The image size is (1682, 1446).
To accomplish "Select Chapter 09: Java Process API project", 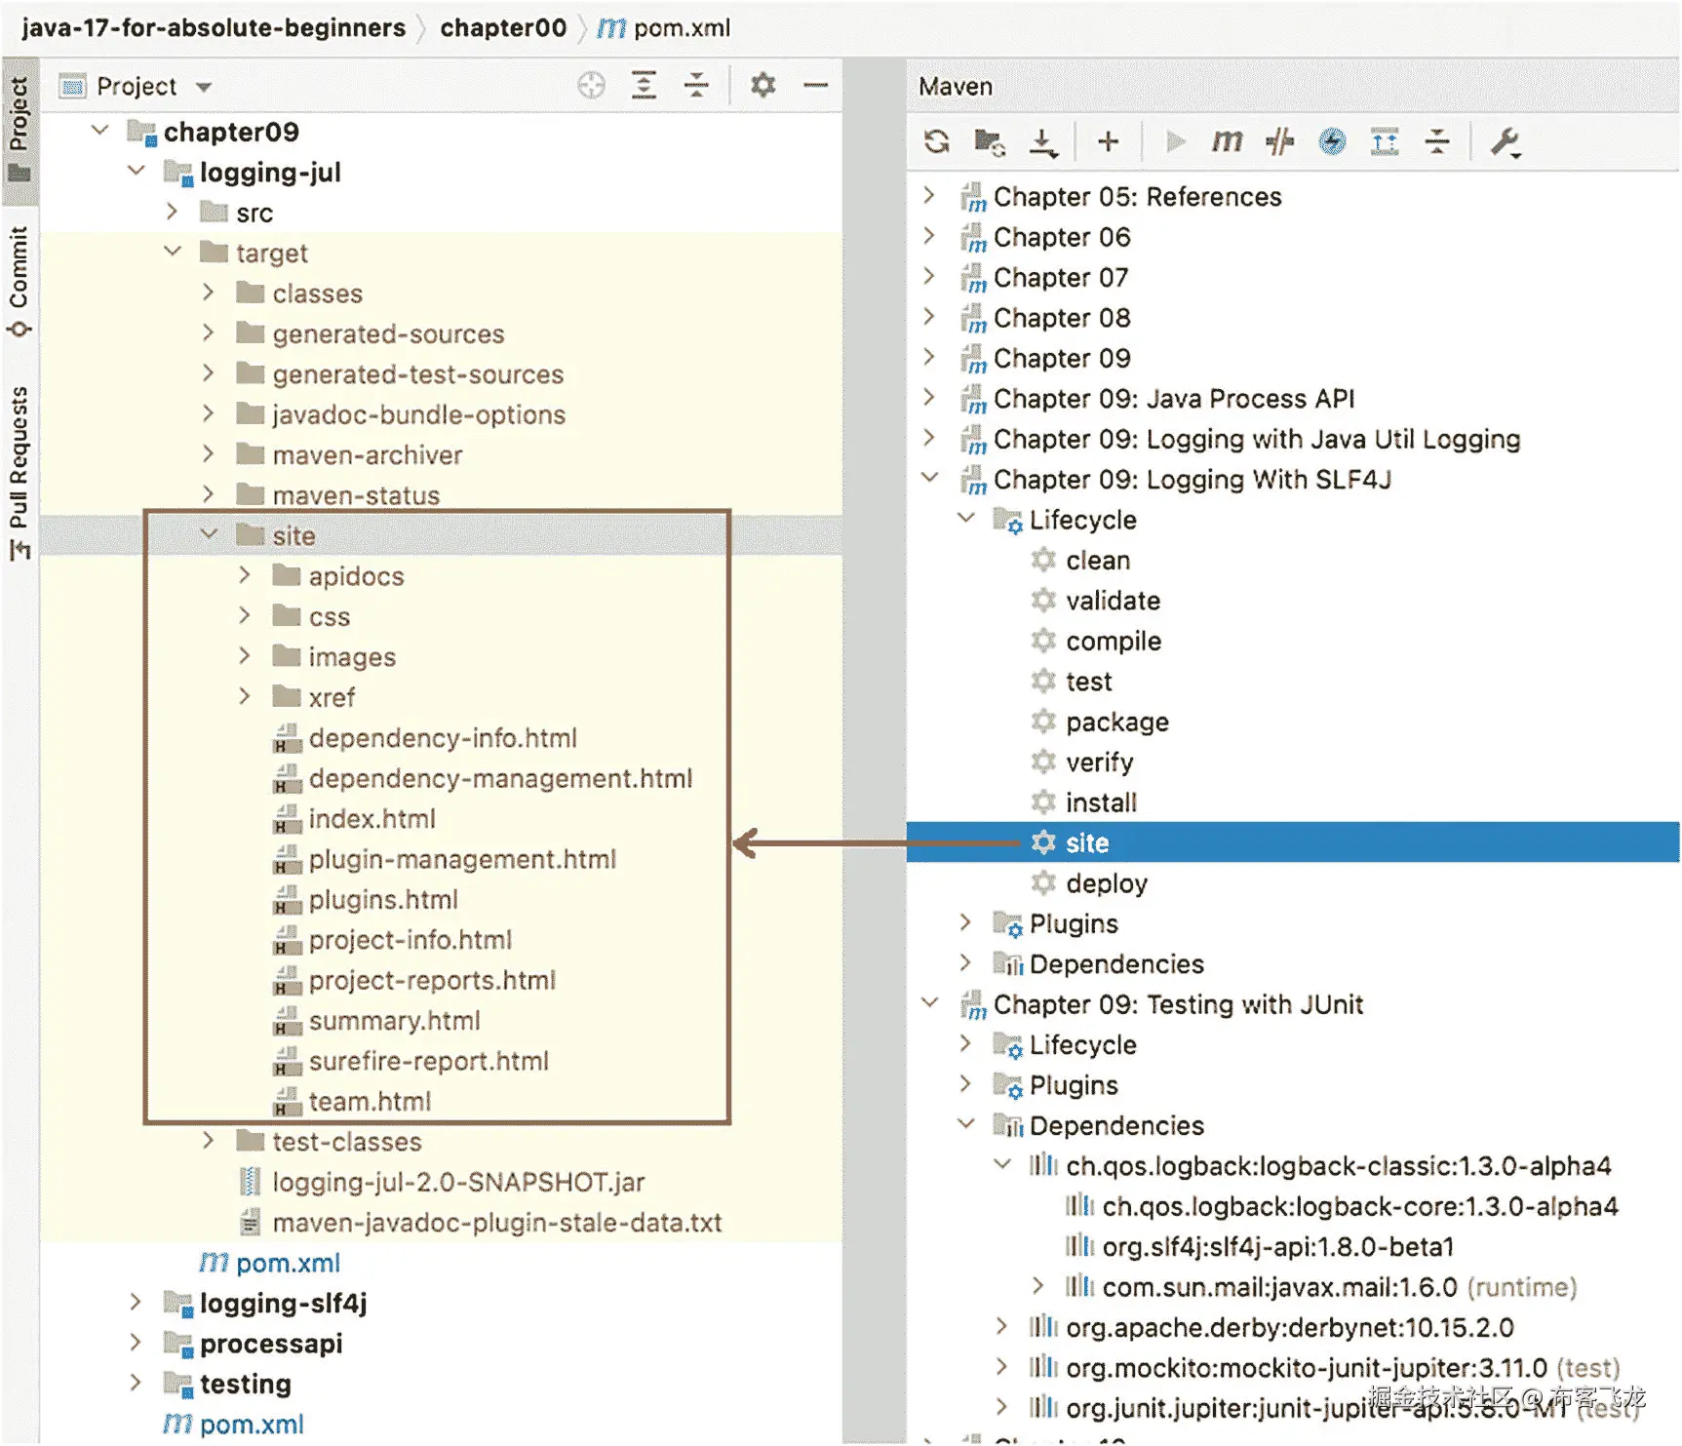I will [1174, 399].
